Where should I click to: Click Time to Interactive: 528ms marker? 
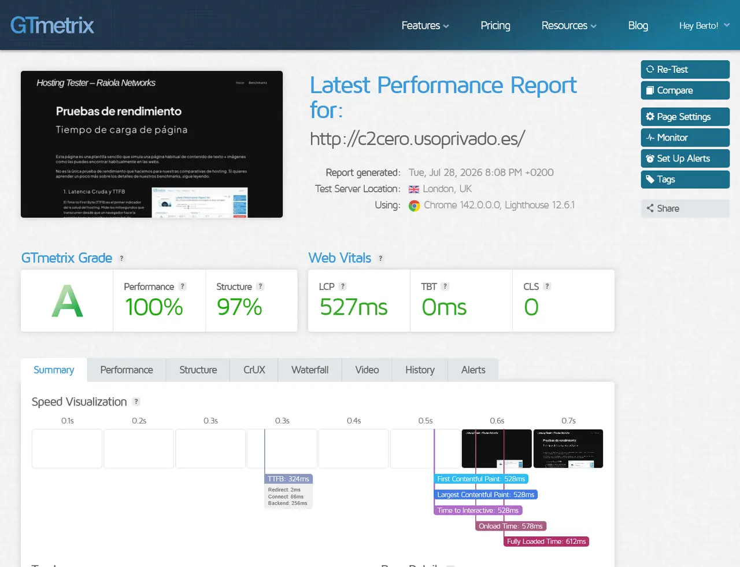(x=478, y=510)
